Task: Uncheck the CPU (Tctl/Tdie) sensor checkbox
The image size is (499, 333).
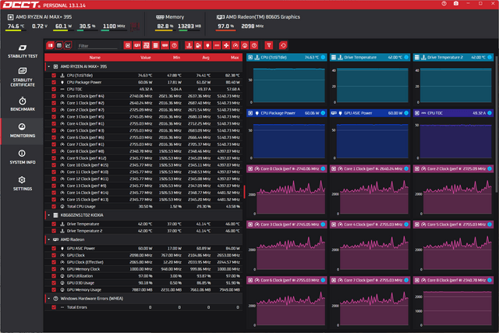Action: (x=54, y=76)
